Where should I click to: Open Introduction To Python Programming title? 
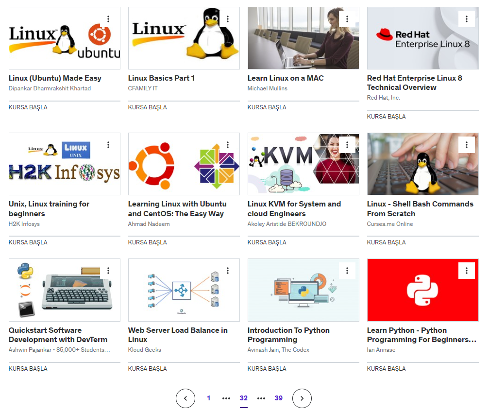[288, 335]
